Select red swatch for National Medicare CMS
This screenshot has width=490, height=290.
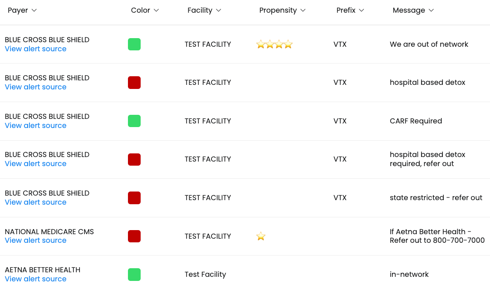point(134,236)
